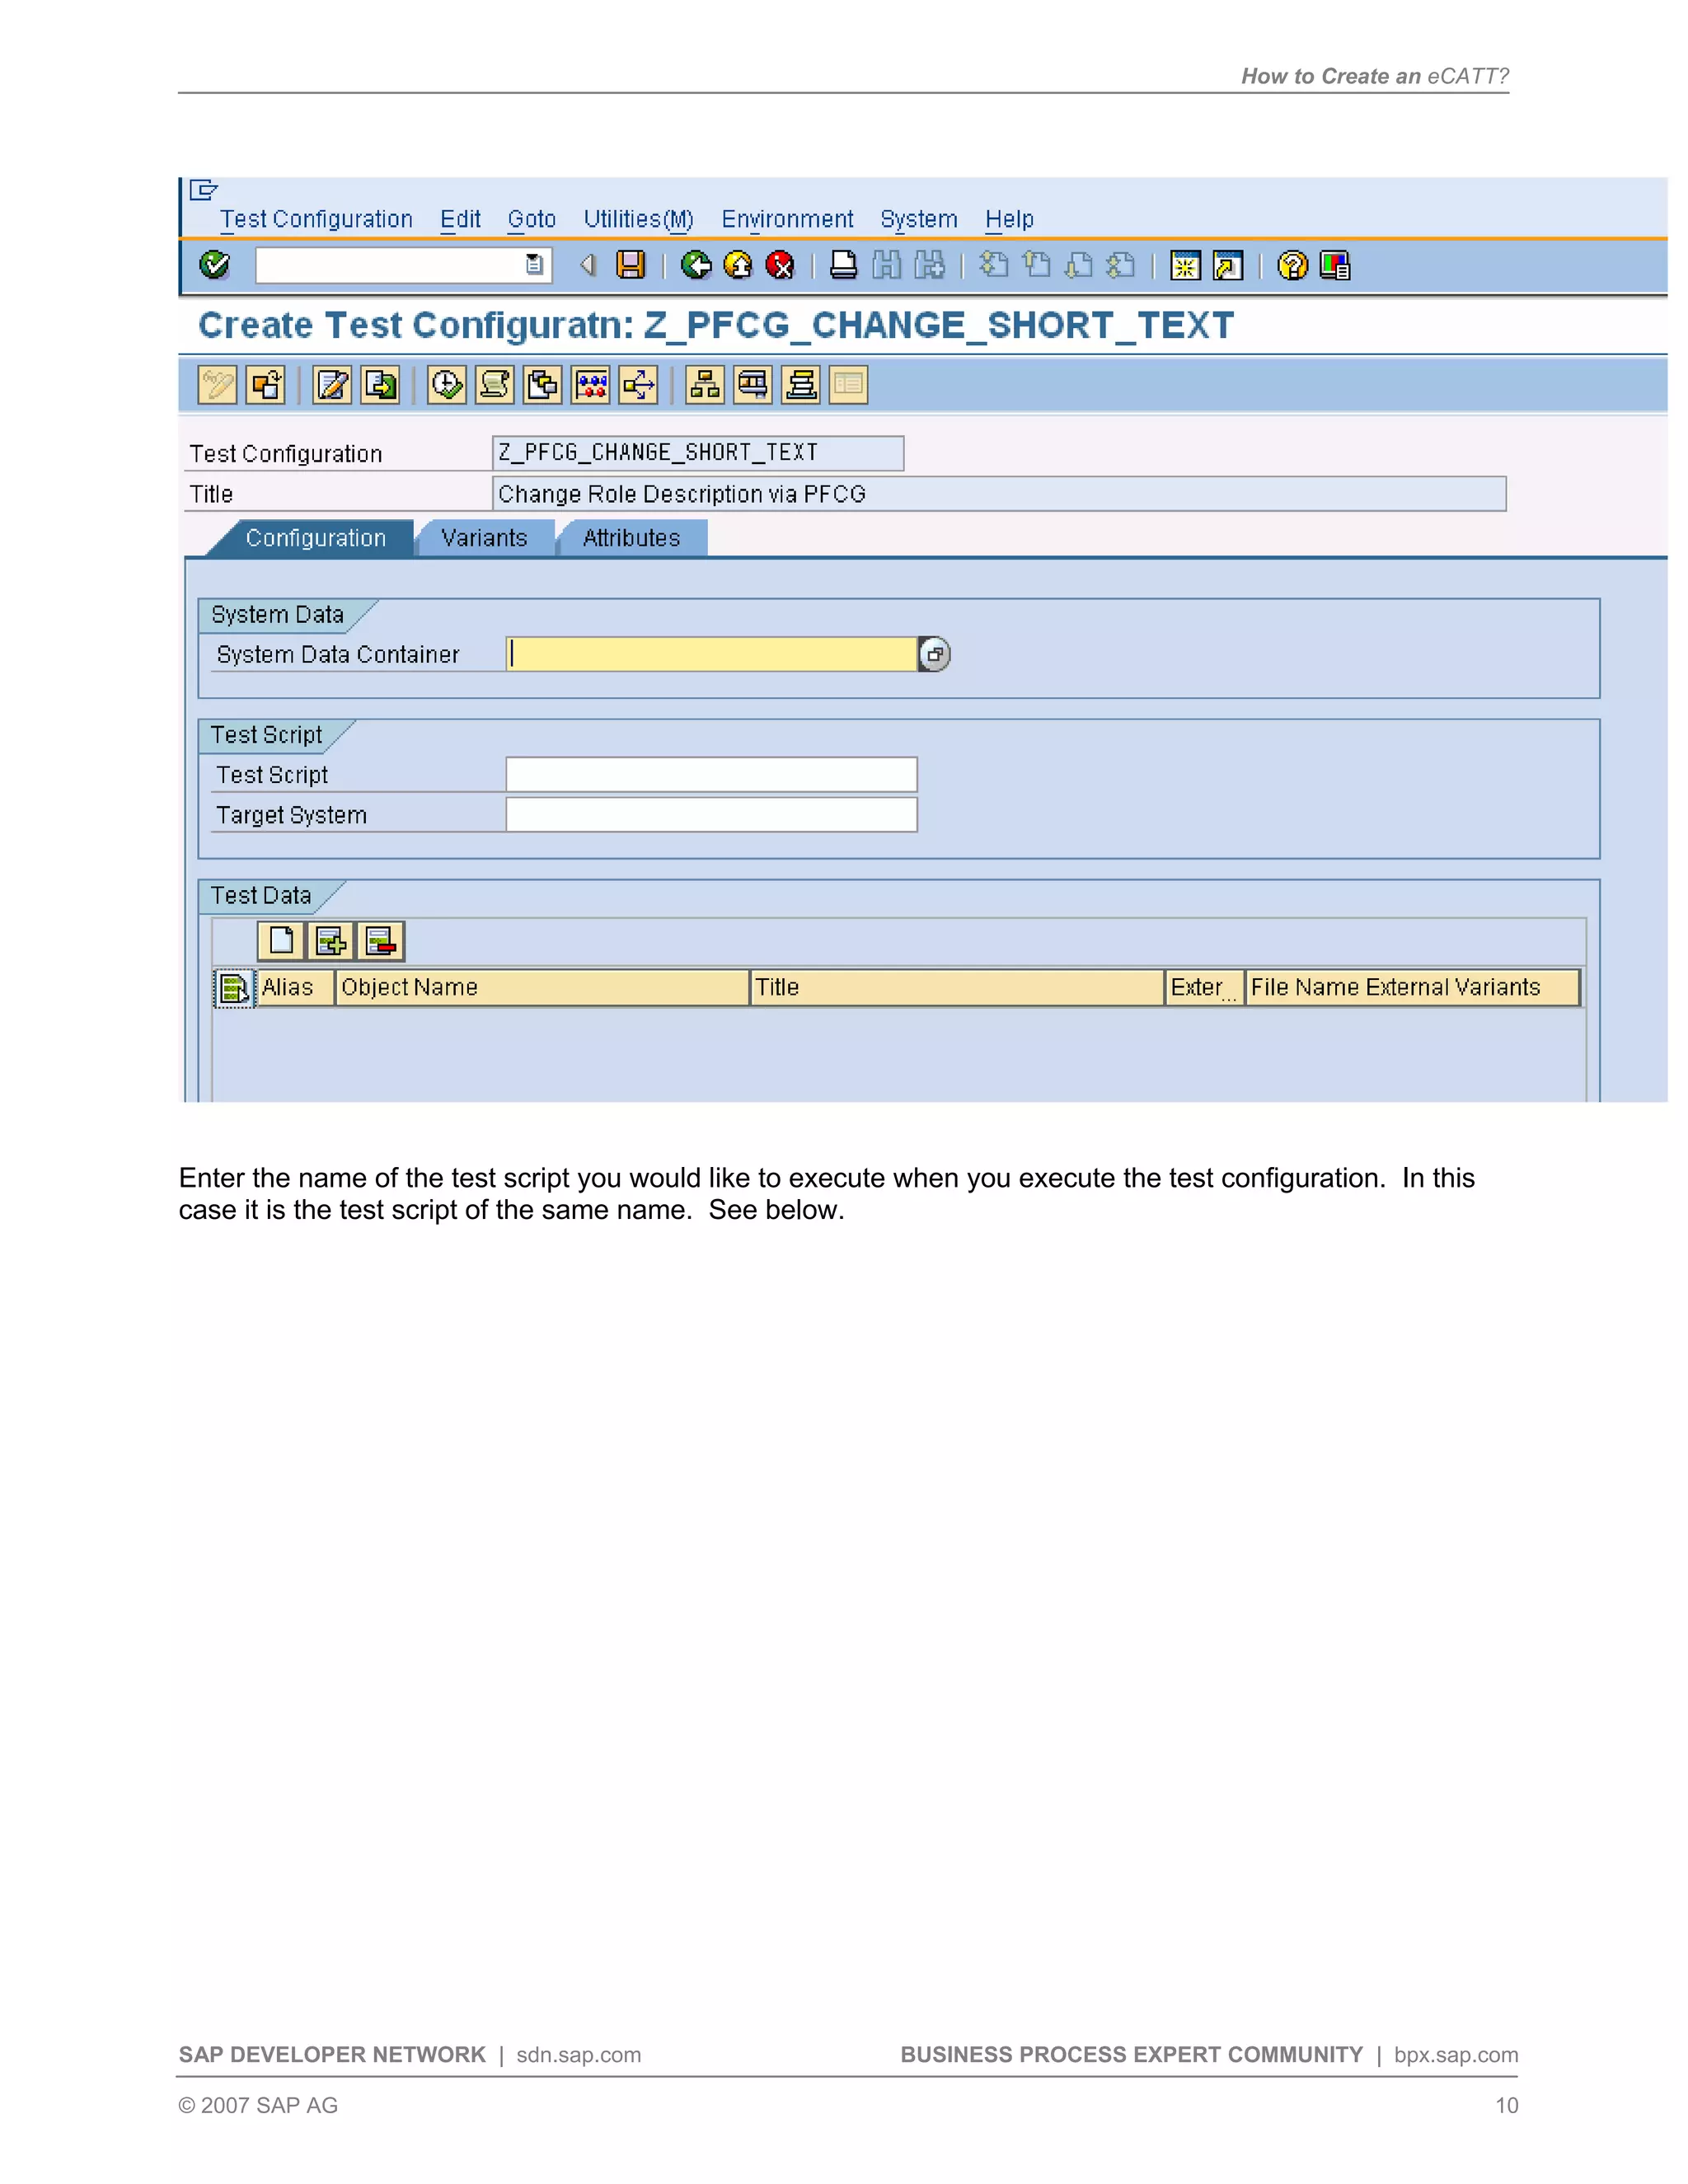The image size is (1688, 2184).
Task: Click the stacked-layers icon in application toolbar
Action: tap(801, 385)
